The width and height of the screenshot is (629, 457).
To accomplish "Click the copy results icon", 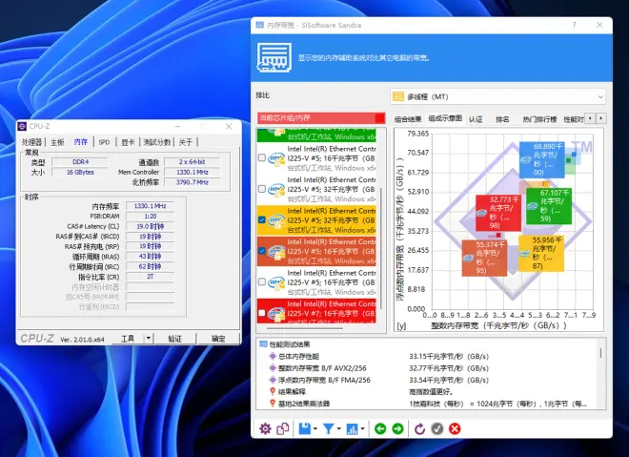I will [x=282, y=428].
